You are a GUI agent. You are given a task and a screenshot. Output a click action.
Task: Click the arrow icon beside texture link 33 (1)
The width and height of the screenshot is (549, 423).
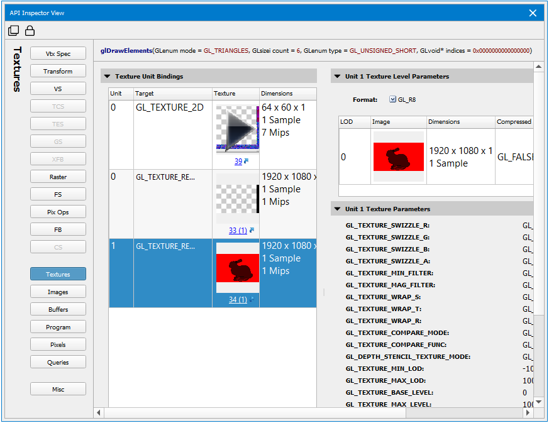coord(252,231)
